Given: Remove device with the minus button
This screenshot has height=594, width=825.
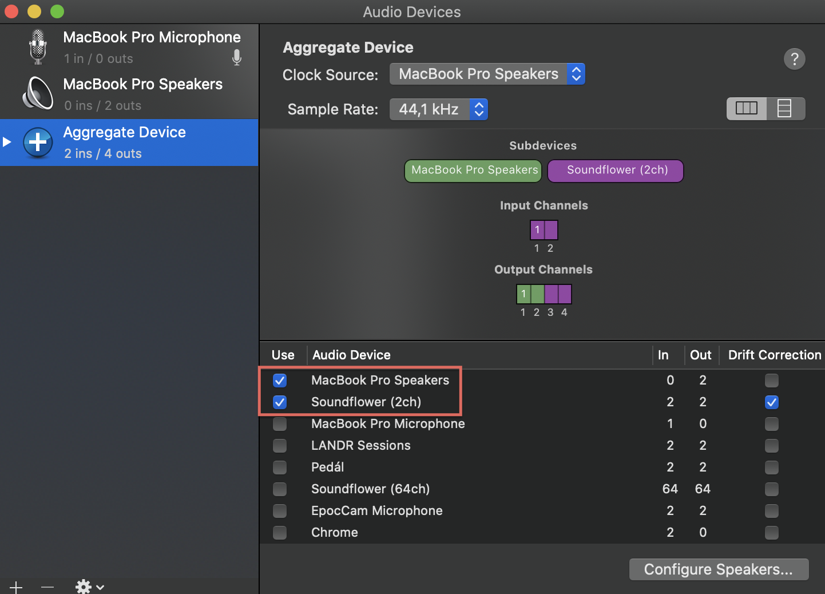Looking at the screenshot, I should click(x=47, y=587).
